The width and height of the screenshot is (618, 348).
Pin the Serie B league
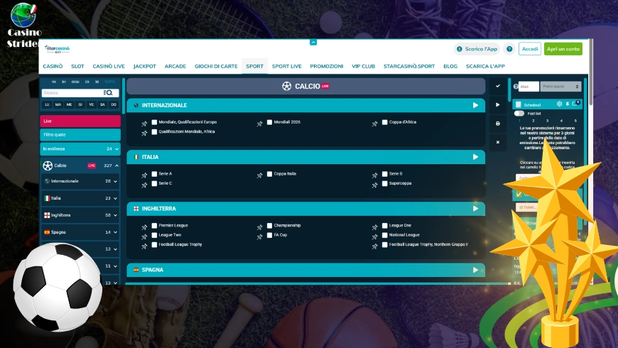(x=374, y=175)
